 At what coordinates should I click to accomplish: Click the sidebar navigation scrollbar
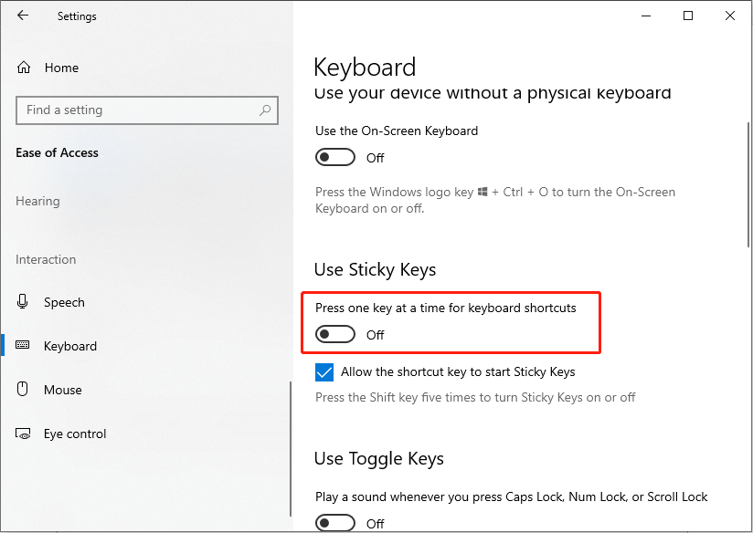pos(291,448)
